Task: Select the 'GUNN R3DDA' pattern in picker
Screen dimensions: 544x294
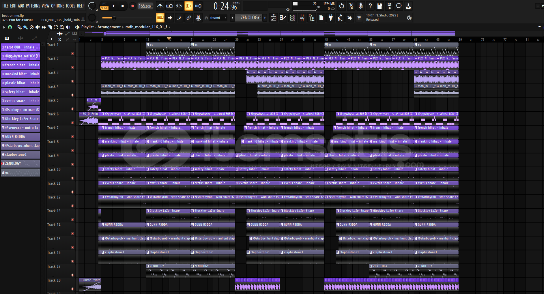Action: [20, 137]
